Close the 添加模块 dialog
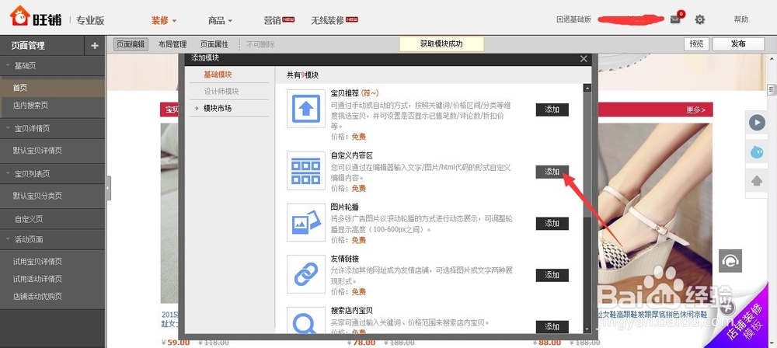Image resolution: width=777 pixels, height=348 pixels. tap(584, 58)
